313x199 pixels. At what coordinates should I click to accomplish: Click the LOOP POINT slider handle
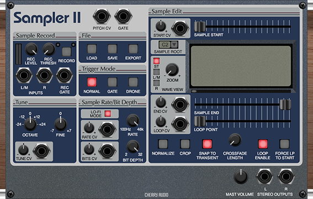click(x=200, y=121)
